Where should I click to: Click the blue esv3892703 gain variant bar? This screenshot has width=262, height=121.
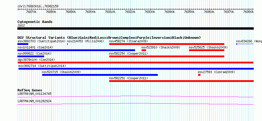pyautogui.click(x=23, y=44)
